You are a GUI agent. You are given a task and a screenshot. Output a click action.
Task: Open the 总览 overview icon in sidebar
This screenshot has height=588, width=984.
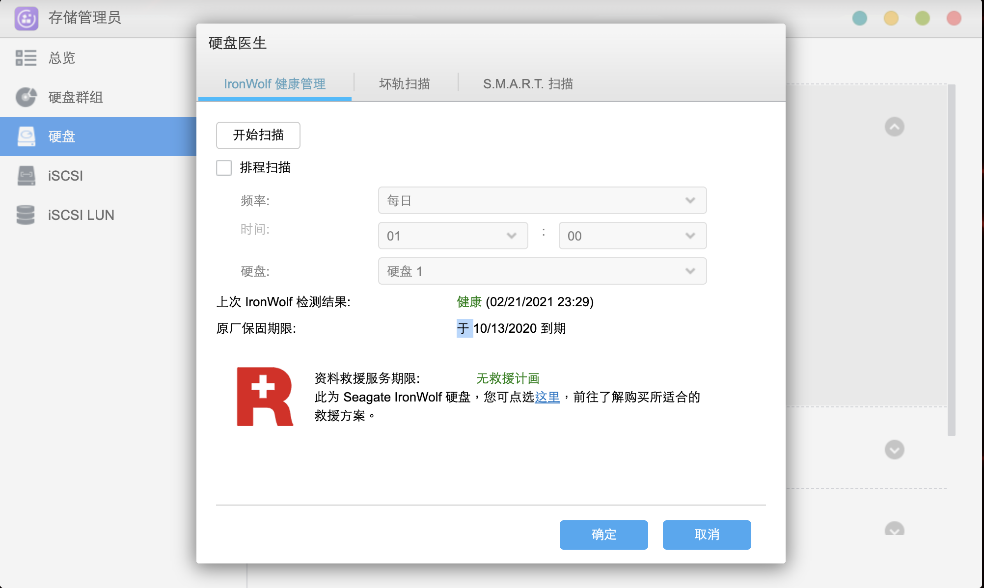pyautogui.click(x=26, y=58)
